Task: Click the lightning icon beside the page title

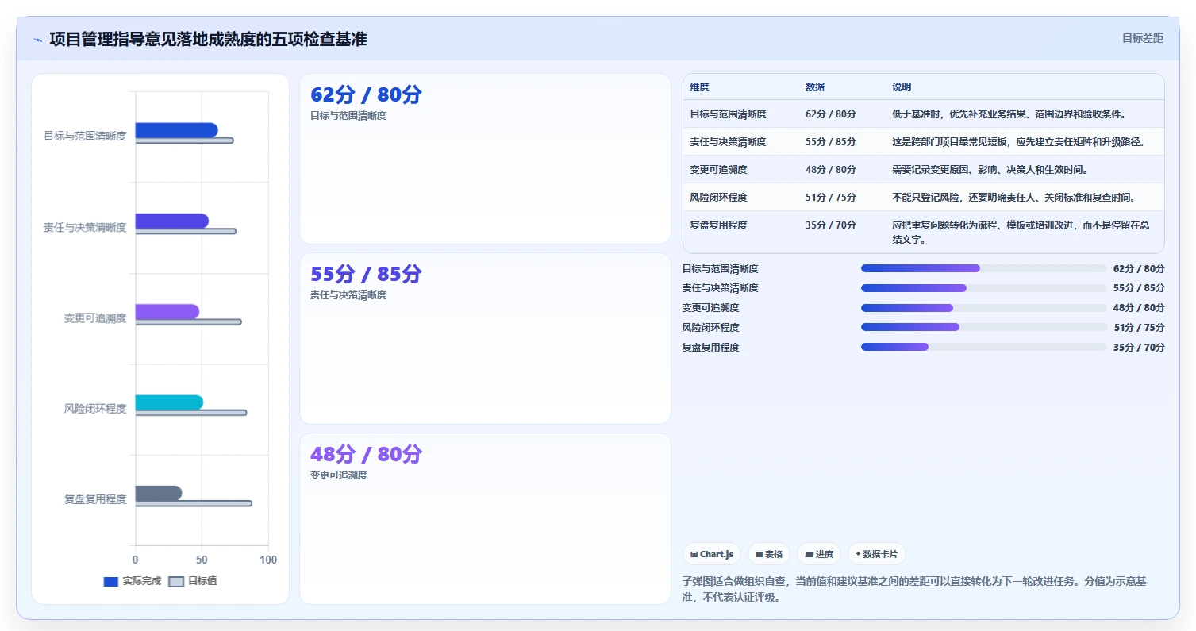Action: [37, 40]
